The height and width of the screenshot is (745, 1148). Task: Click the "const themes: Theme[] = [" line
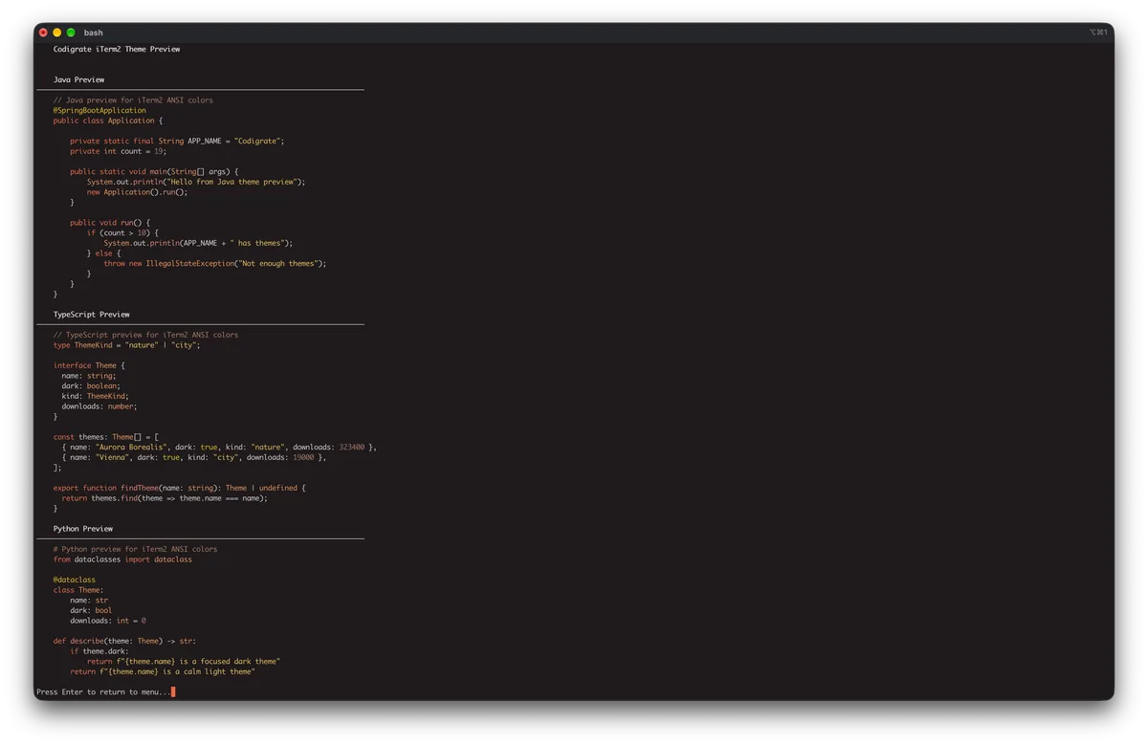[106, 437]
